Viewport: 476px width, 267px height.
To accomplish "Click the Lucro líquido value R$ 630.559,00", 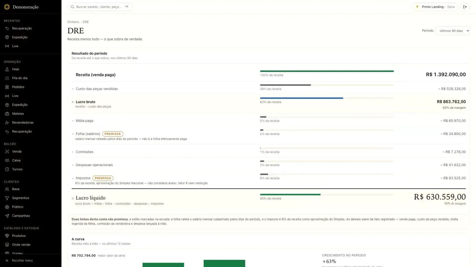I will coord(440,197).
